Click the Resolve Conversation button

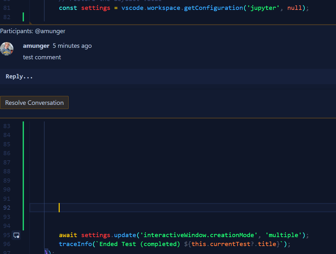click(x=34, y=102)
